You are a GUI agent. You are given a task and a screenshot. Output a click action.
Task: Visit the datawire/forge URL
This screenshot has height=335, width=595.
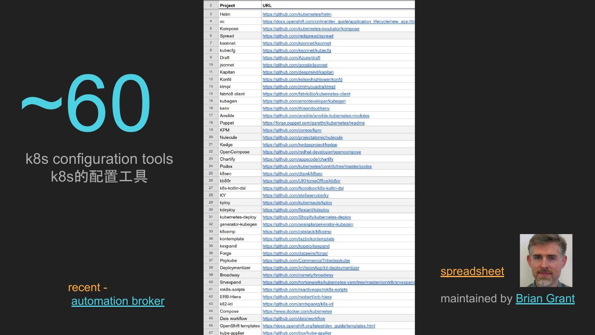[295, 253]
